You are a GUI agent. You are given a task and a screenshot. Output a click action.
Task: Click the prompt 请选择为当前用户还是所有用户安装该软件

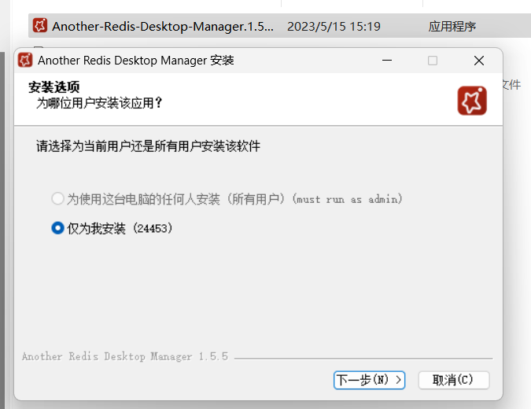(149, 146)
